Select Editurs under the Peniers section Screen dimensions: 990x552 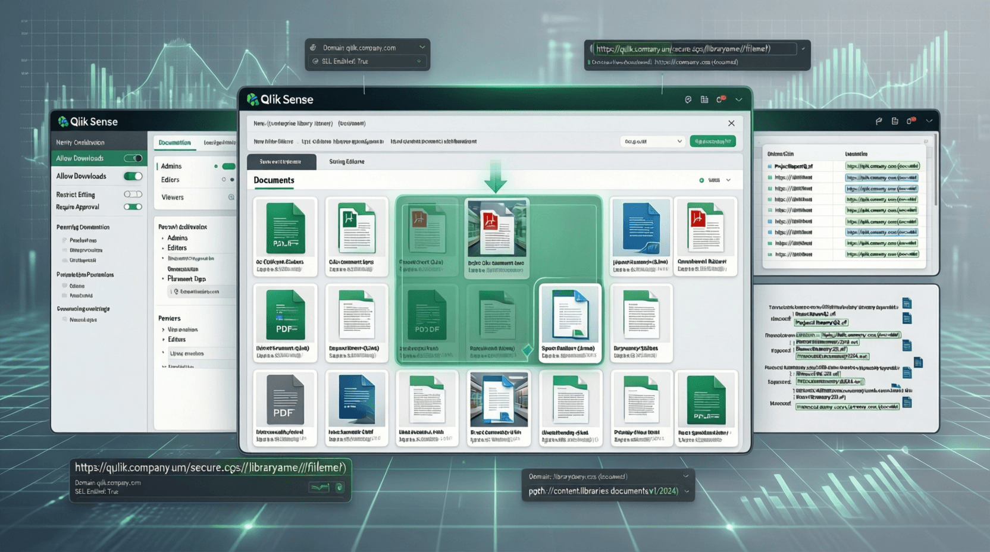point(177,340)
